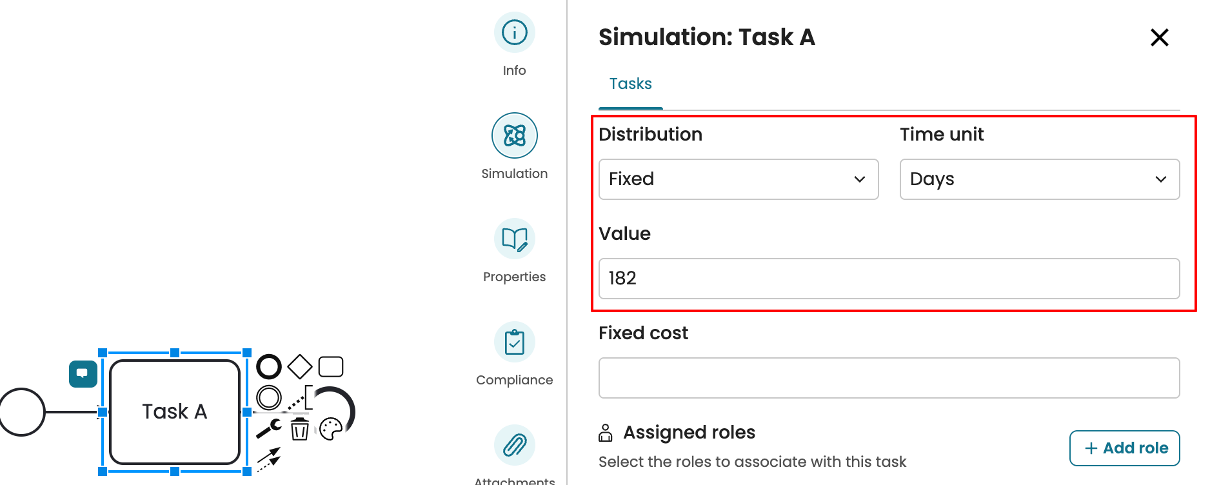
Task: Append an end event from context pad
Action: pyautogui.click(x=269, y=366)
